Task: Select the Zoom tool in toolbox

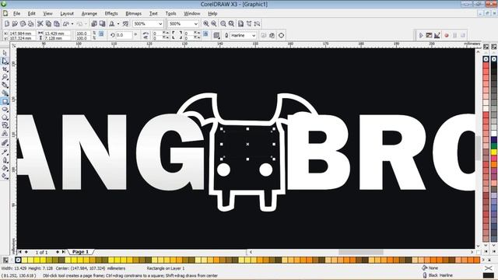Action: [5, 77]
